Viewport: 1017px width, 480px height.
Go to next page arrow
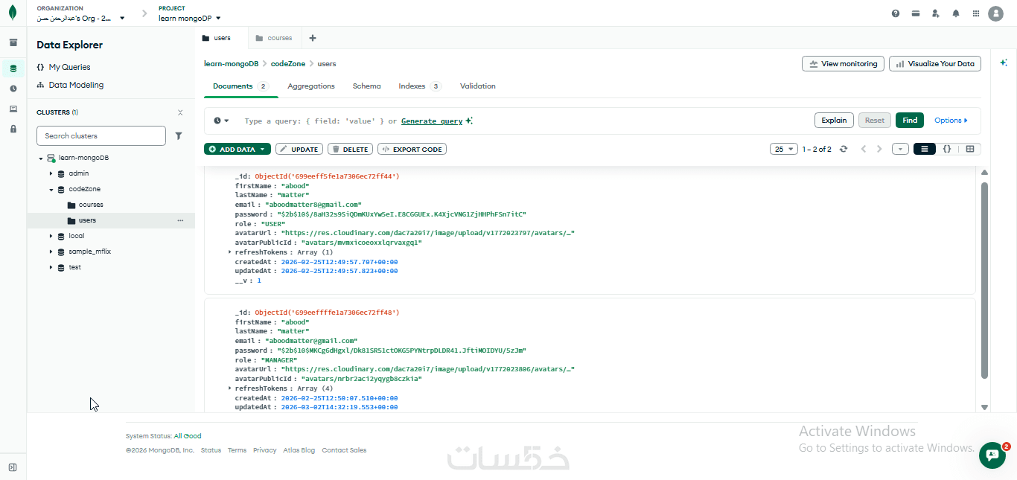click(x=879, y=149)
